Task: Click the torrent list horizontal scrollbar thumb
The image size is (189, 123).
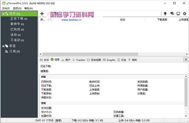Action: coord(90,54)
